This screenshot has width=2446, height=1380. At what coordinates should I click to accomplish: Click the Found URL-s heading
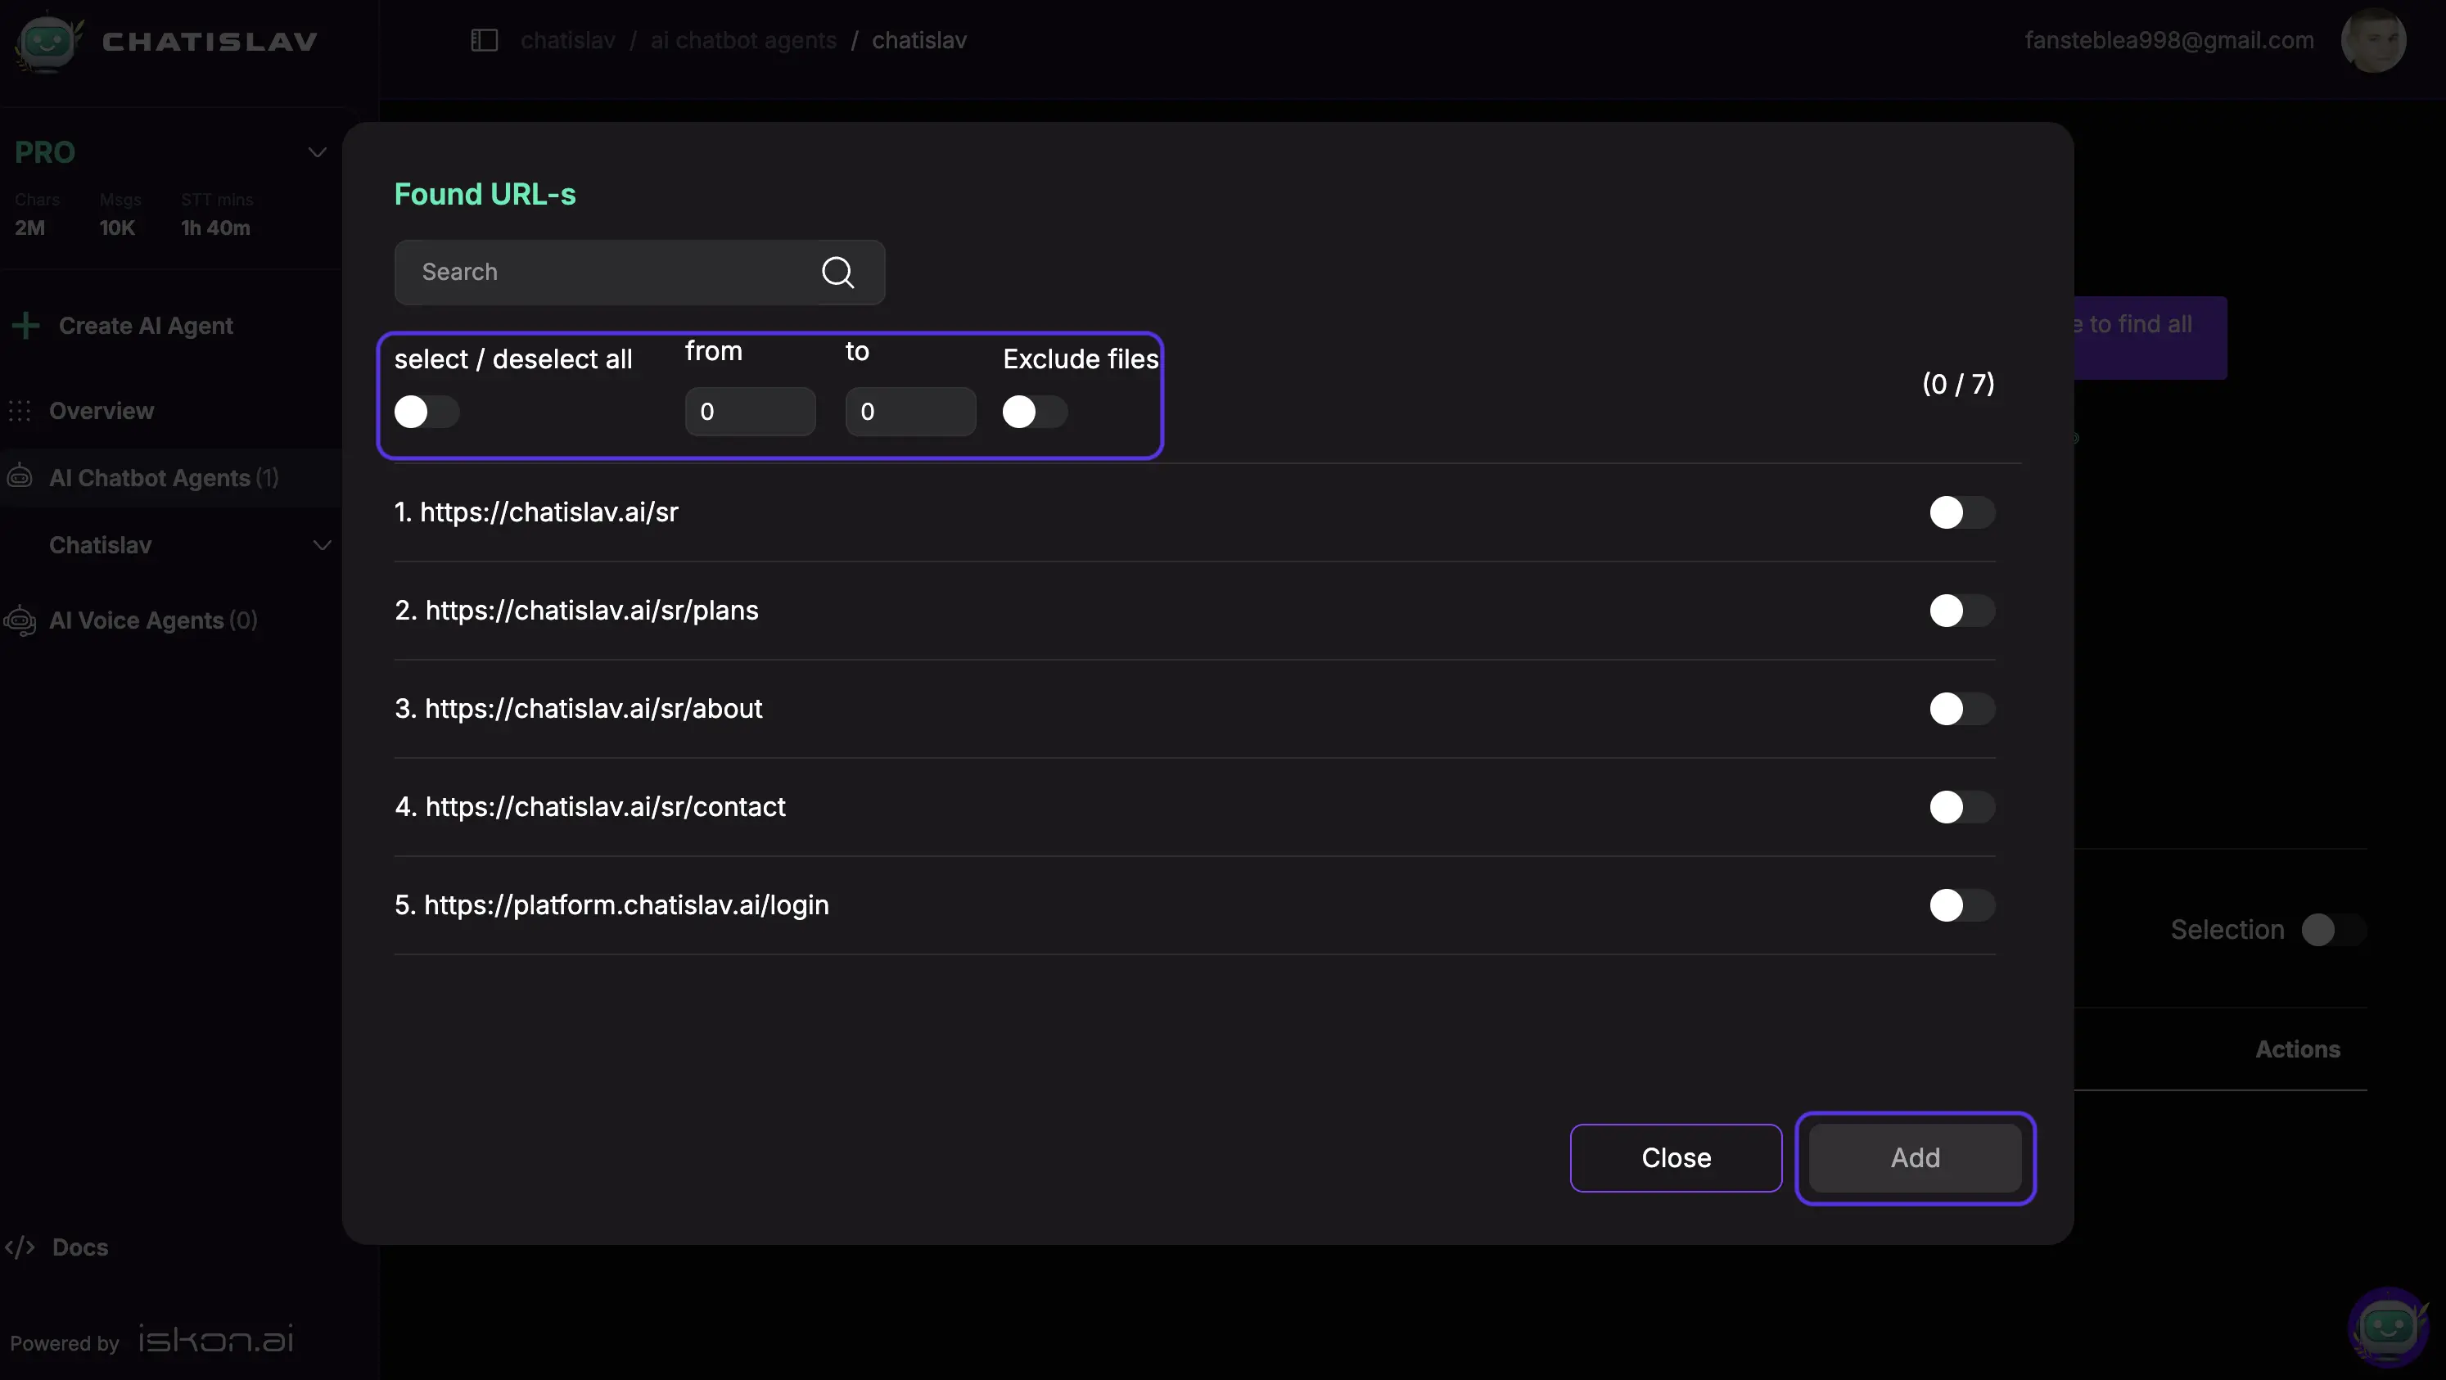485,194
